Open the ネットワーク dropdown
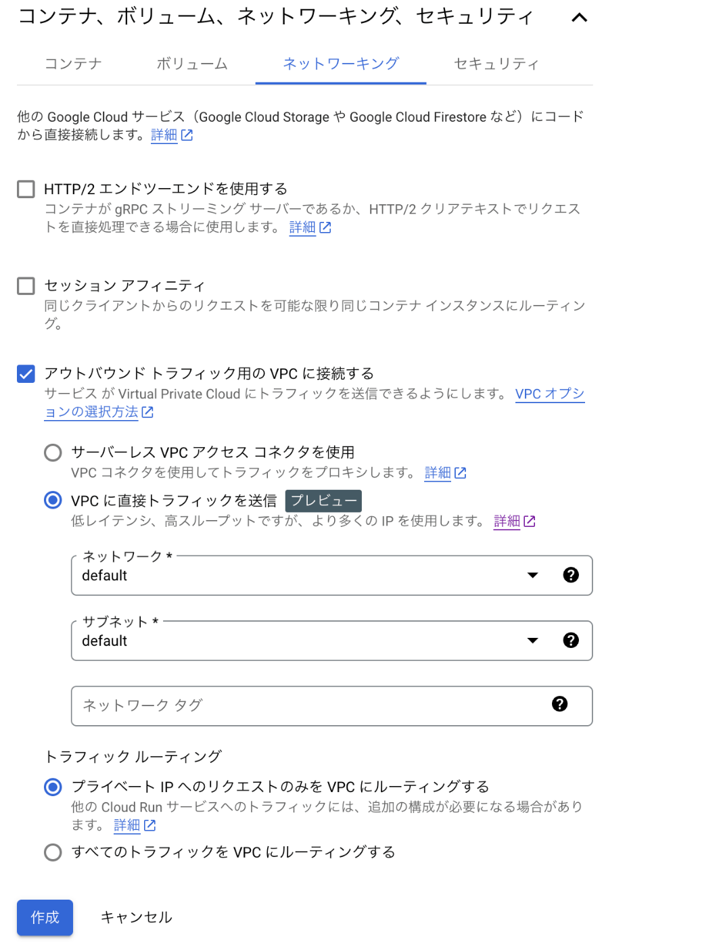Screen dimensions: 719x947 (x=331, y=576)
